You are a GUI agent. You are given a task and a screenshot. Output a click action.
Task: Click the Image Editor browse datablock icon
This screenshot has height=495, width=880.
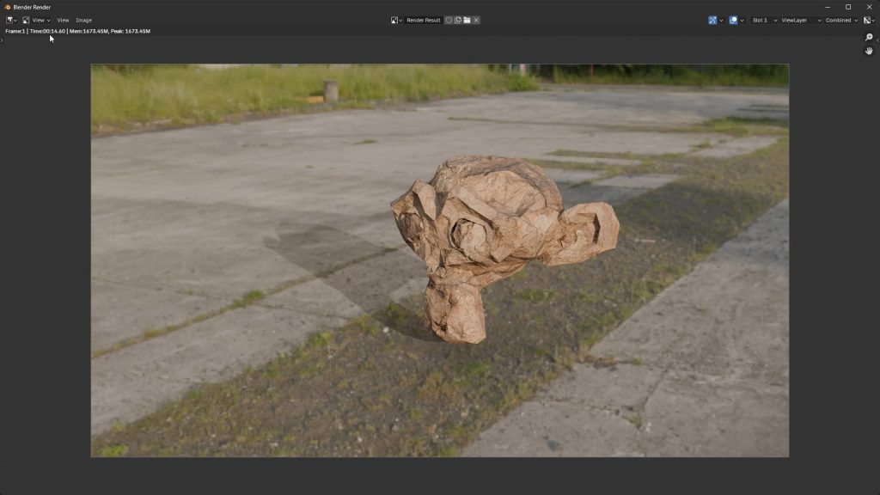tap(394, 20)
